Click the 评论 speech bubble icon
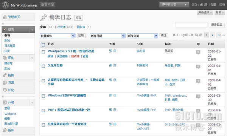Screen dimensions: 227x136 (5, 90)
